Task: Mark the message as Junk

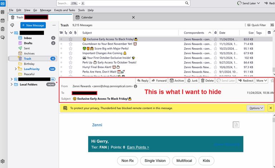Action: coord(192,80)
